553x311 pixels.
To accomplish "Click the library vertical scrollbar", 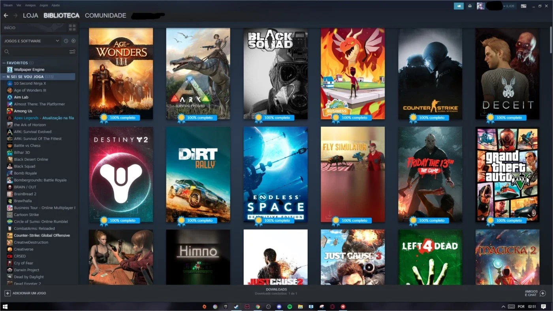I will tap(551, 39).
